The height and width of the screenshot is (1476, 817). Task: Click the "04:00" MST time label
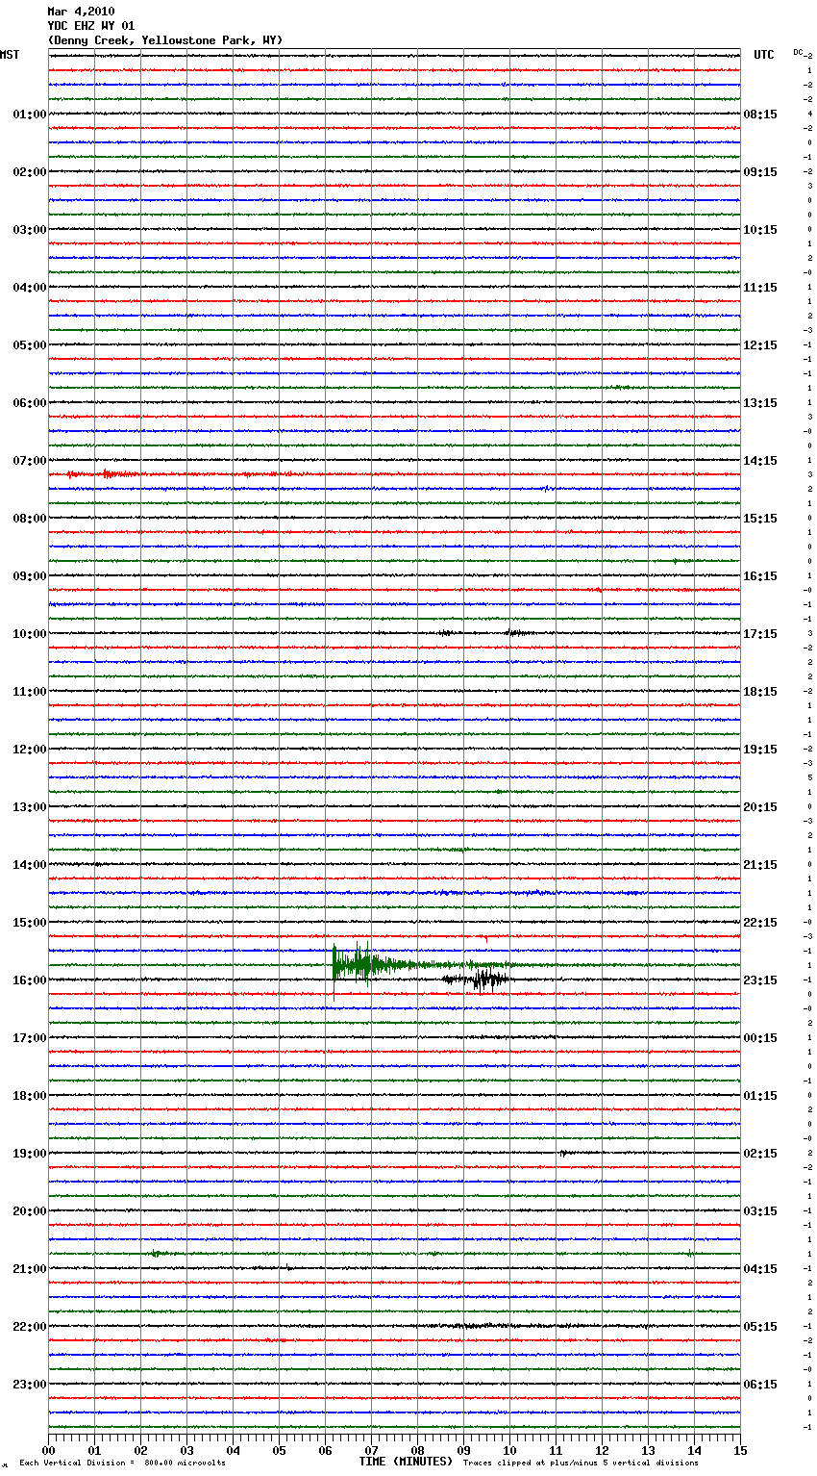click(x=30, y=288)
